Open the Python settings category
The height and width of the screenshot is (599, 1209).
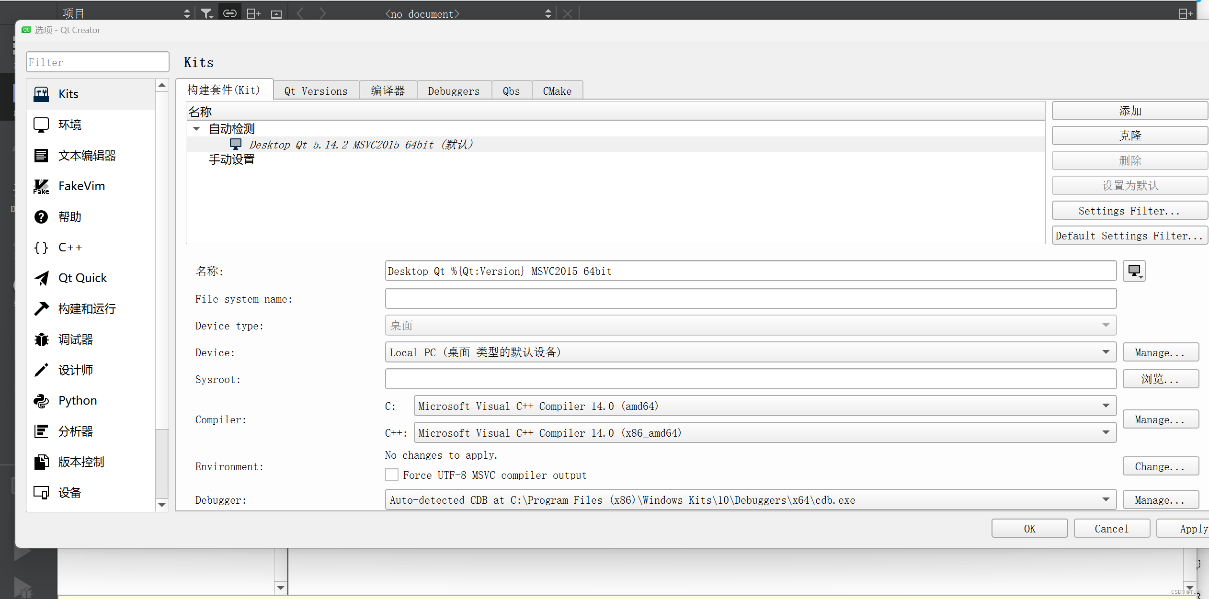coord(77,400)
